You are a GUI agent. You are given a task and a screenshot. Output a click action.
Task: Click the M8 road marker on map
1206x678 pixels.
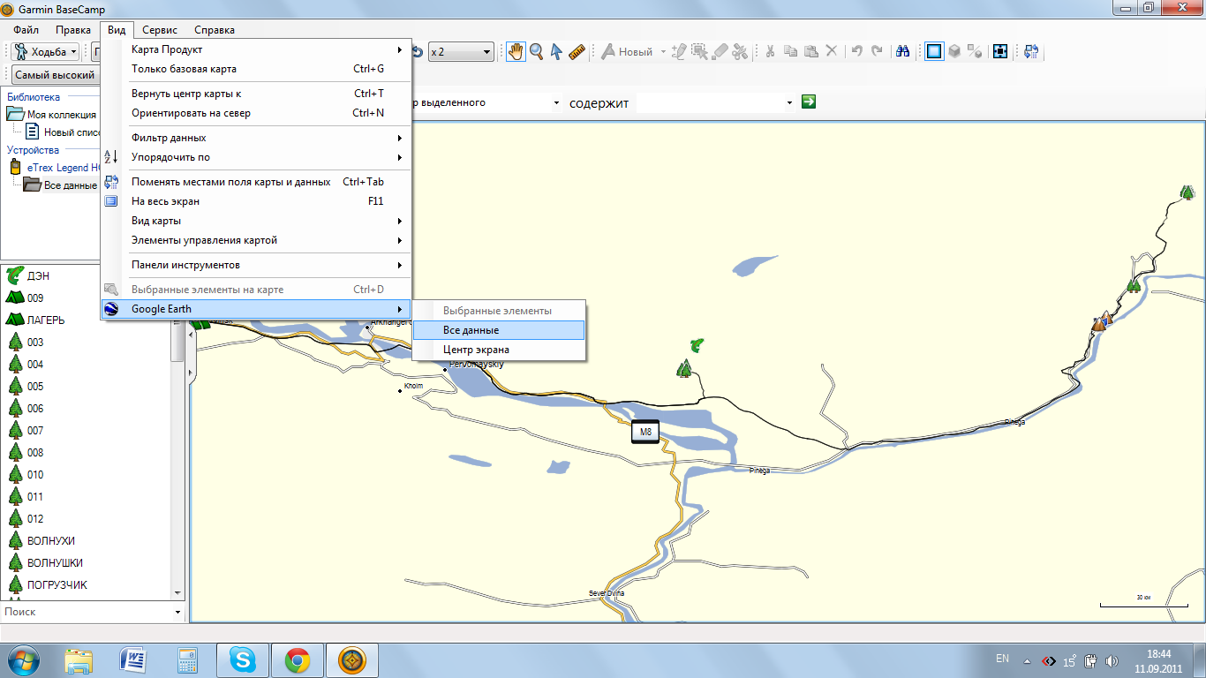[x=645, y=433]
